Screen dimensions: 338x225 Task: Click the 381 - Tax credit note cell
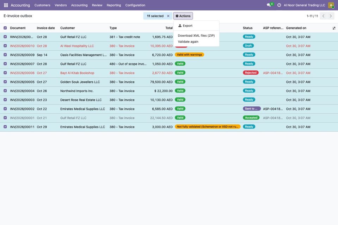point(125,37)
